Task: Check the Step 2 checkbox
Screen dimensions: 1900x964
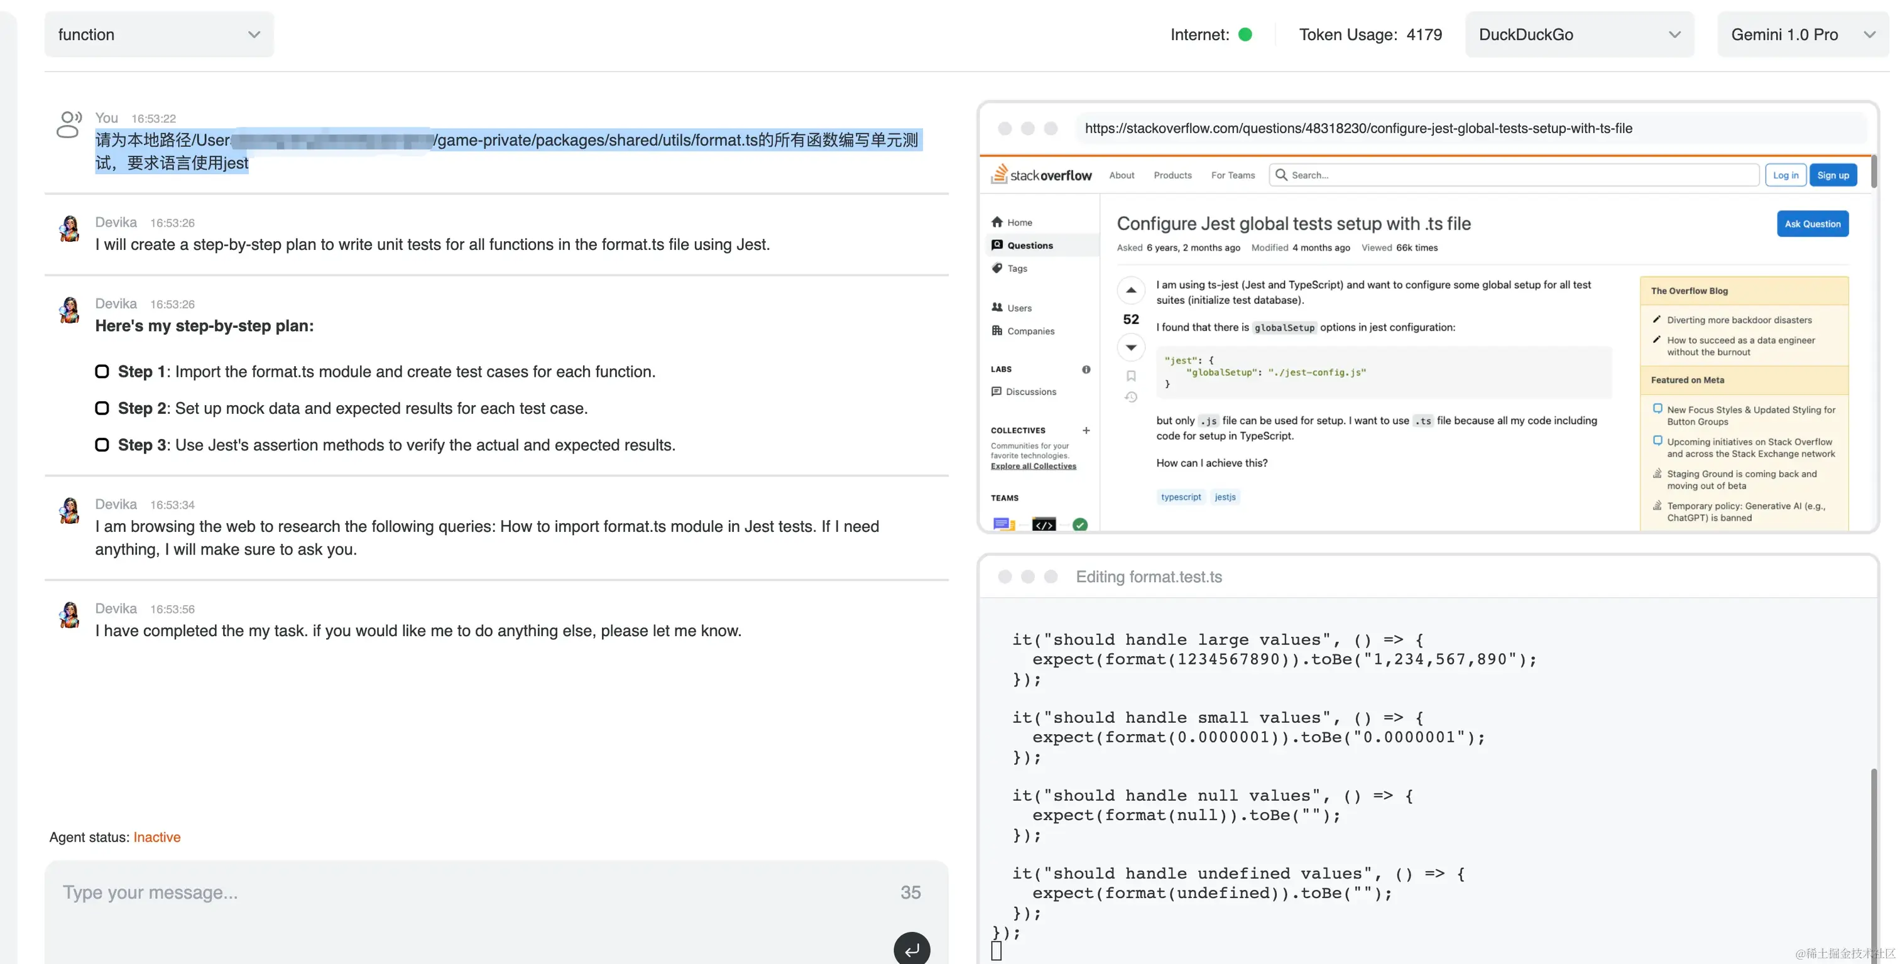Action: [x=102, y=408]
